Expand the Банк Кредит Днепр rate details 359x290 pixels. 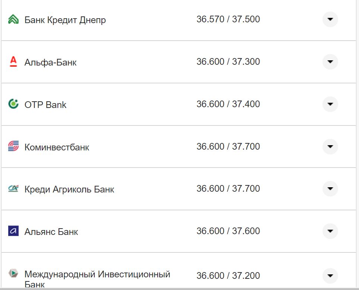click(330, 19)
